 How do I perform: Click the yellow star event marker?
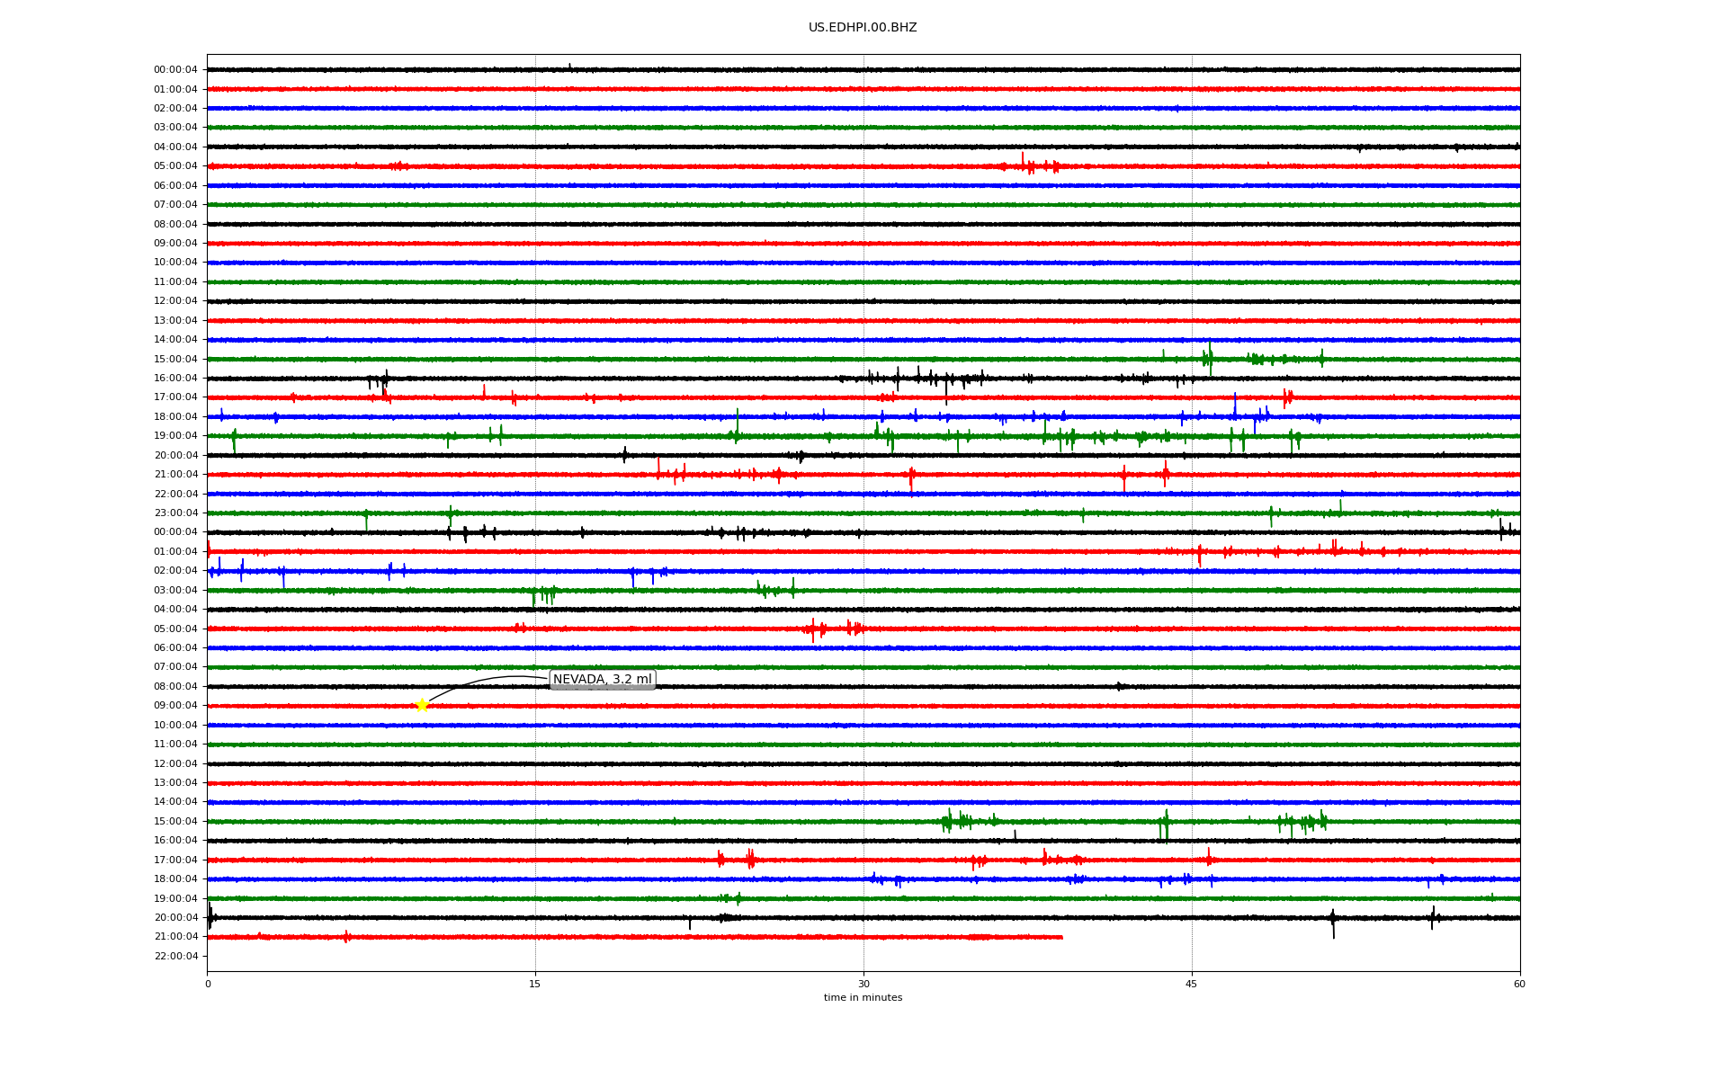(421, 705)
